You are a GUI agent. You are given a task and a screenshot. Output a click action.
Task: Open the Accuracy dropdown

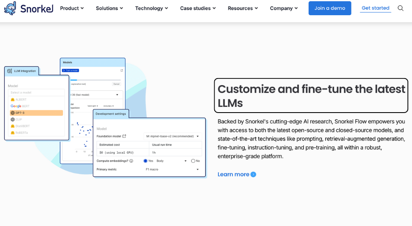[x=108, y=106]
